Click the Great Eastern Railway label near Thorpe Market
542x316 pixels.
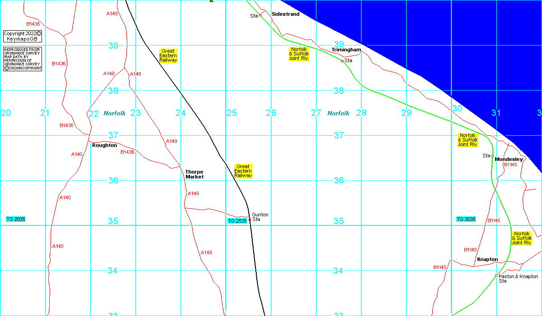[x=243, y=171]
